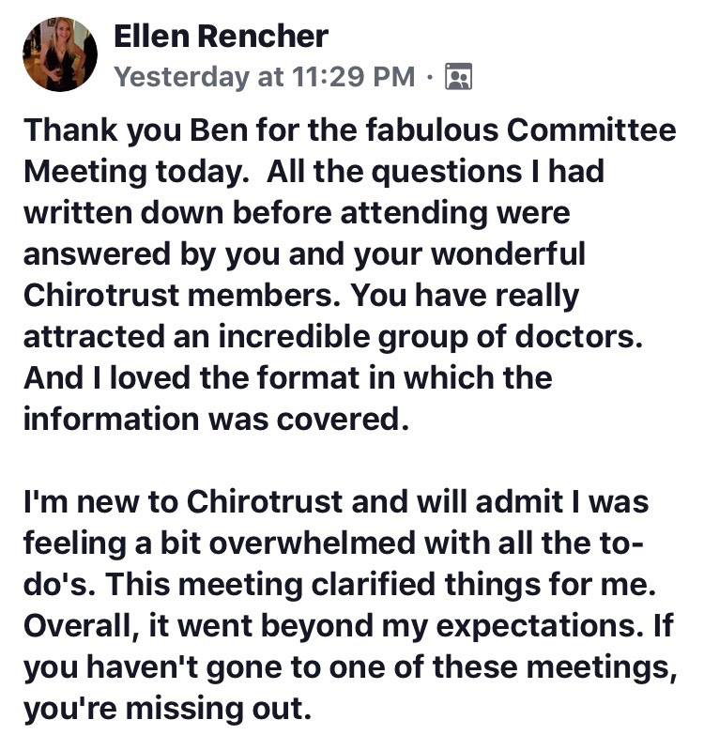Click the "Yesterday at 11:29 PM" timestamp
Image resolution: width=704 pixels, height=735 pixels.
click(265, 76)
